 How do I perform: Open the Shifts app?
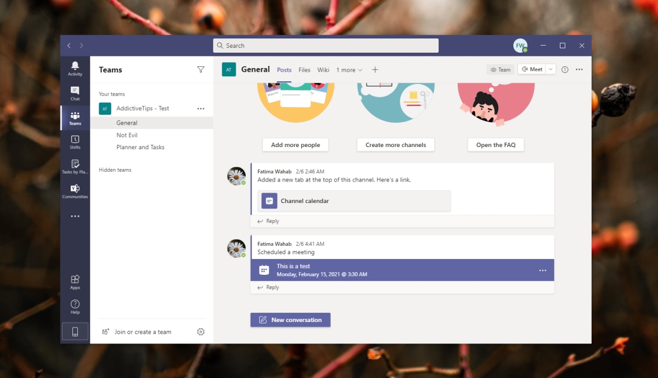click(x=75, y=142)
